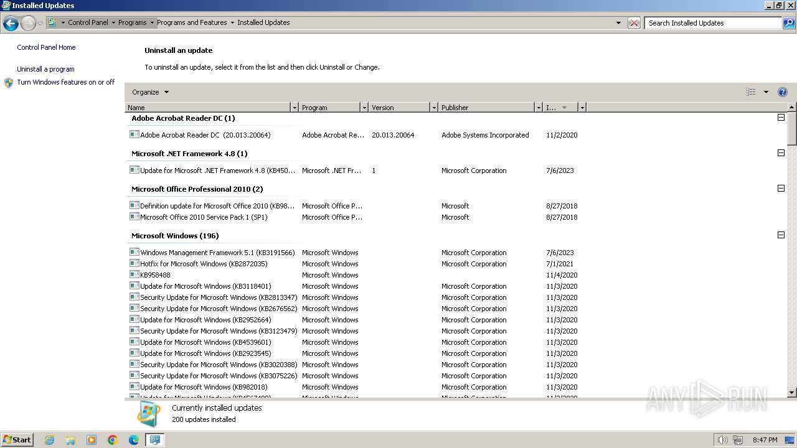The height and width of the screenshot is (448, 797).
Task: Open Program column filter dropdown
Action: (364, 108)
